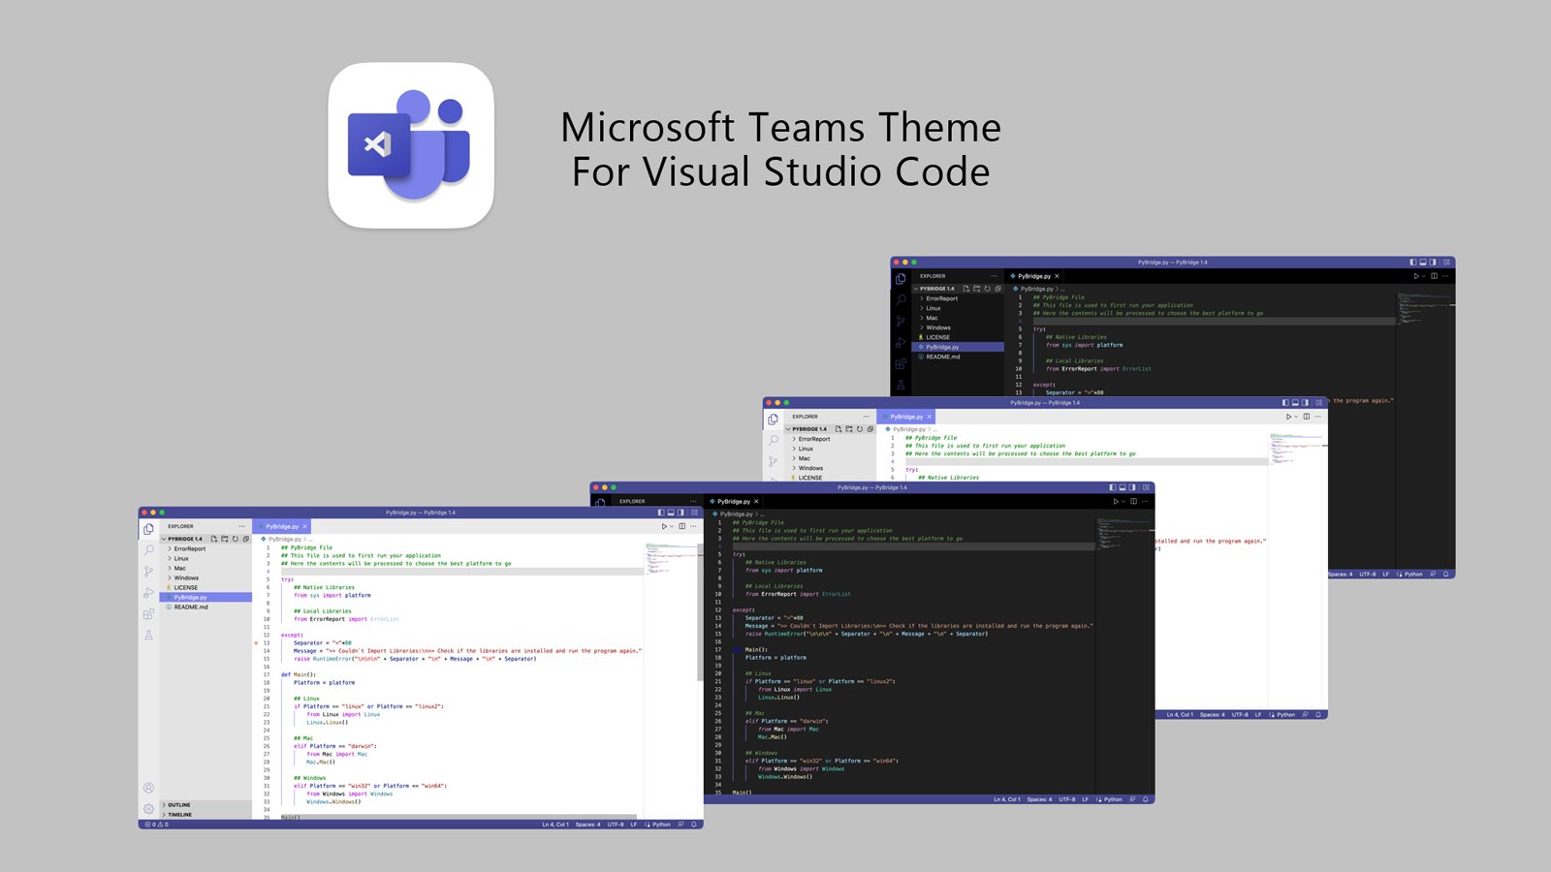
Task: Click New File icon in front-left light window
Action: point(214,539)
